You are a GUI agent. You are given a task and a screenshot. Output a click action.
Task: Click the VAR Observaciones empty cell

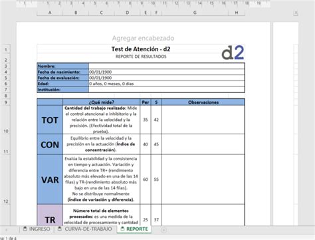(x=203, y=180)
